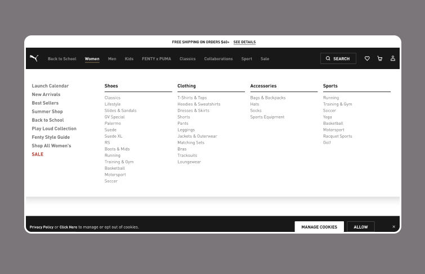Go to New Arrivals

46,94
